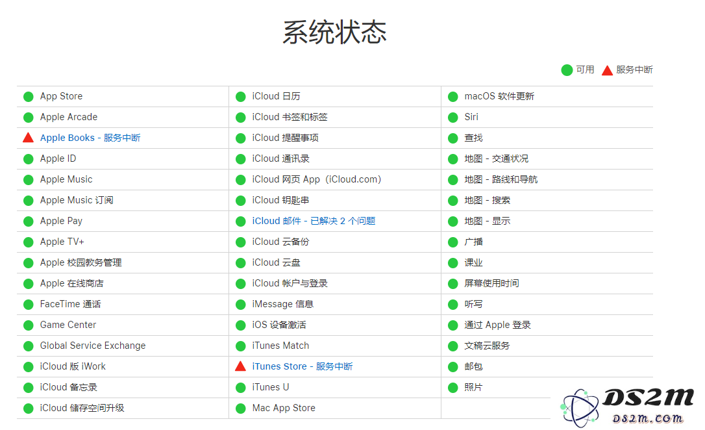Click the Apple 校园教务管理 entry
Screen dimensions: 705x430
(81, 262)
